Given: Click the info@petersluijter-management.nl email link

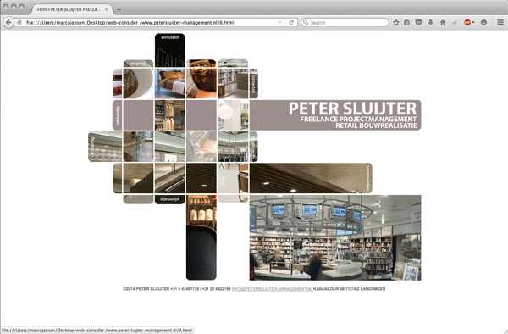Looking at the screenshot, I should (272, 288).
